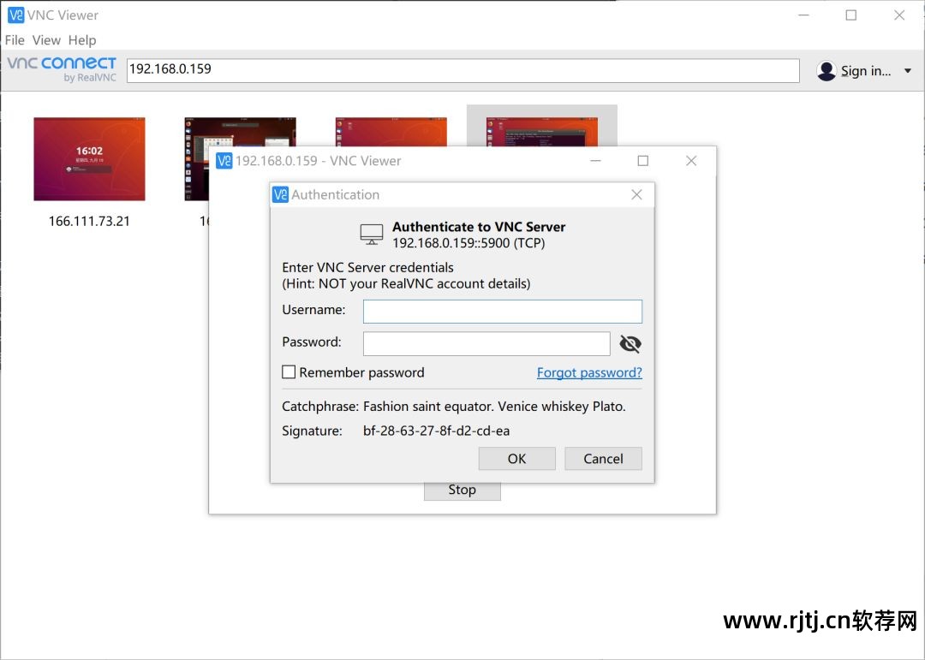
Task: Open the File menu
Action: click(x=15, y=40)
